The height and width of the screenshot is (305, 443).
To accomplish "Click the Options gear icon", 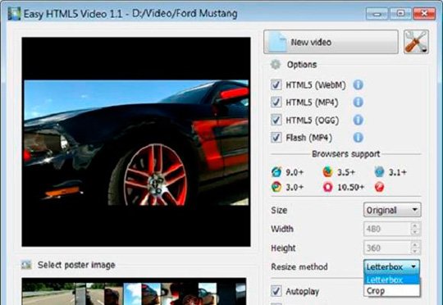I will pos(276,65).
